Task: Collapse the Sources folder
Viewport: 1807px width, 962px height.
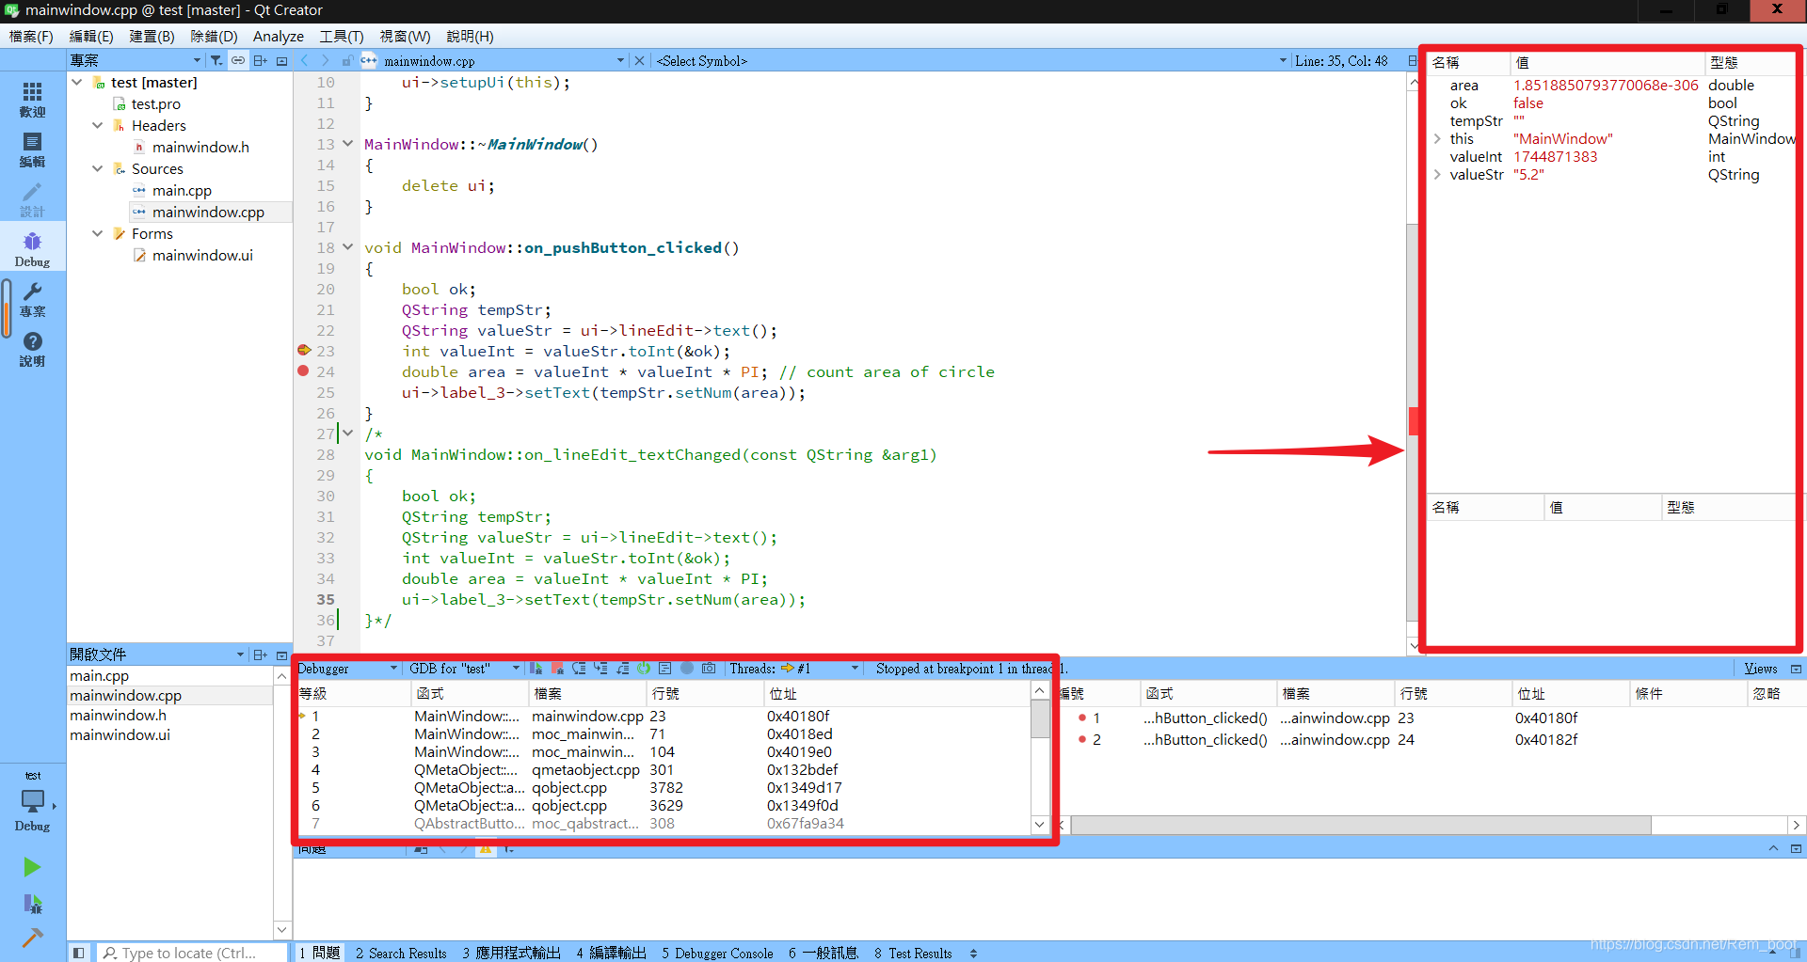Action: pos(97,168)
